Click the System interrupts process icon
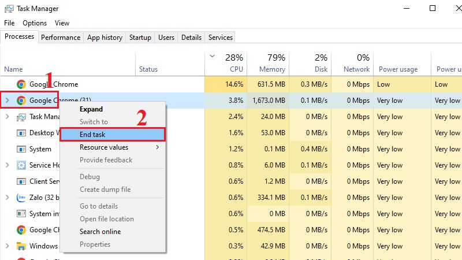Screen dimensions: 462x260 (21, 213)
